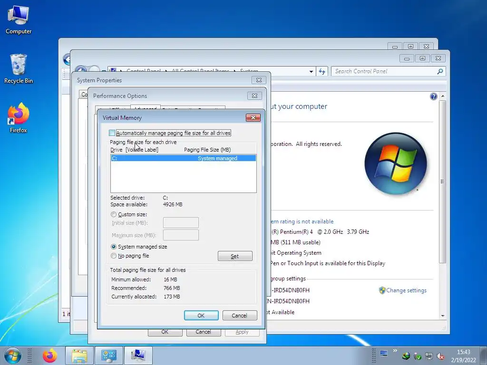Screen dimensions: 487x365
Task: Expand the address bar history dropdown
Action: tap(311, 72)
